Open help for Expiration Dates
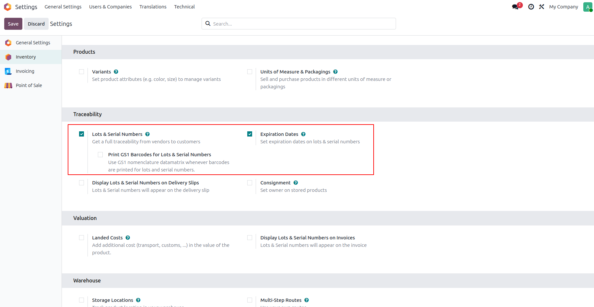The image size is (594, 307). 303,134
